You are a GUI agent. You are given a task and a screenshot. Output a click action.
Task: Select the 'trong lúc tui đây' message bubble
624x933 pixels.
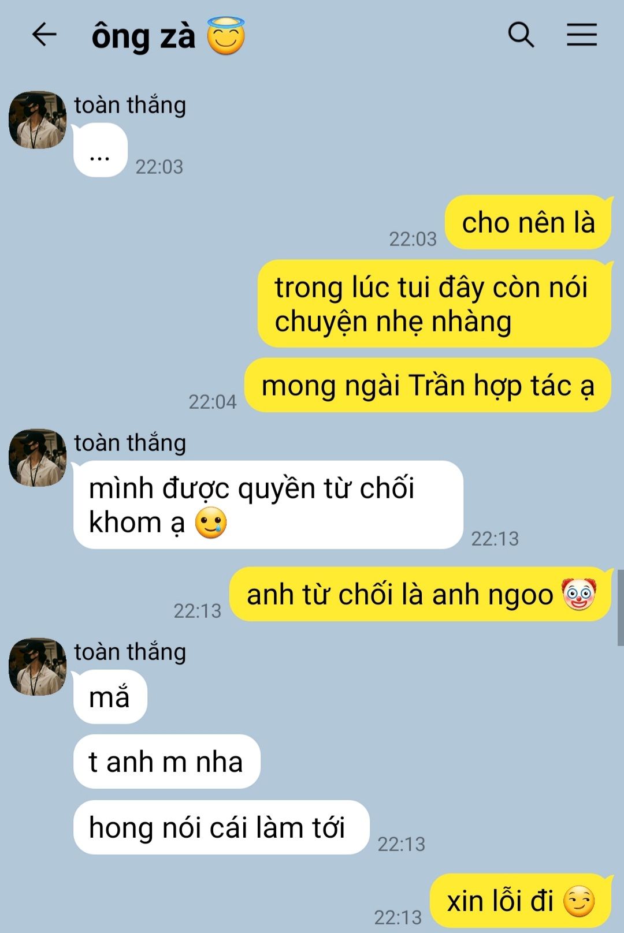[x=435, y=304]
